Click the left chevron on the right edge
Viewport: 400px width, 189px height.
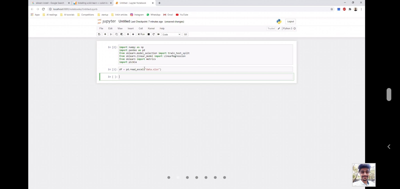coord(389,147)
